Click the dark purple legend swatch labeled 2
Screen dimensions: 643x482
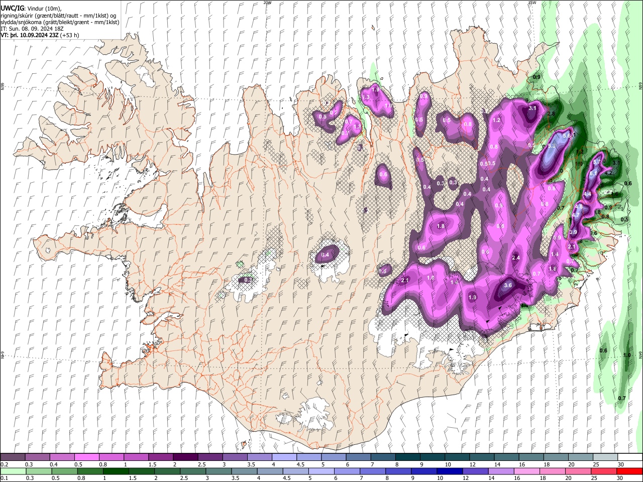[x=185, y=457]
